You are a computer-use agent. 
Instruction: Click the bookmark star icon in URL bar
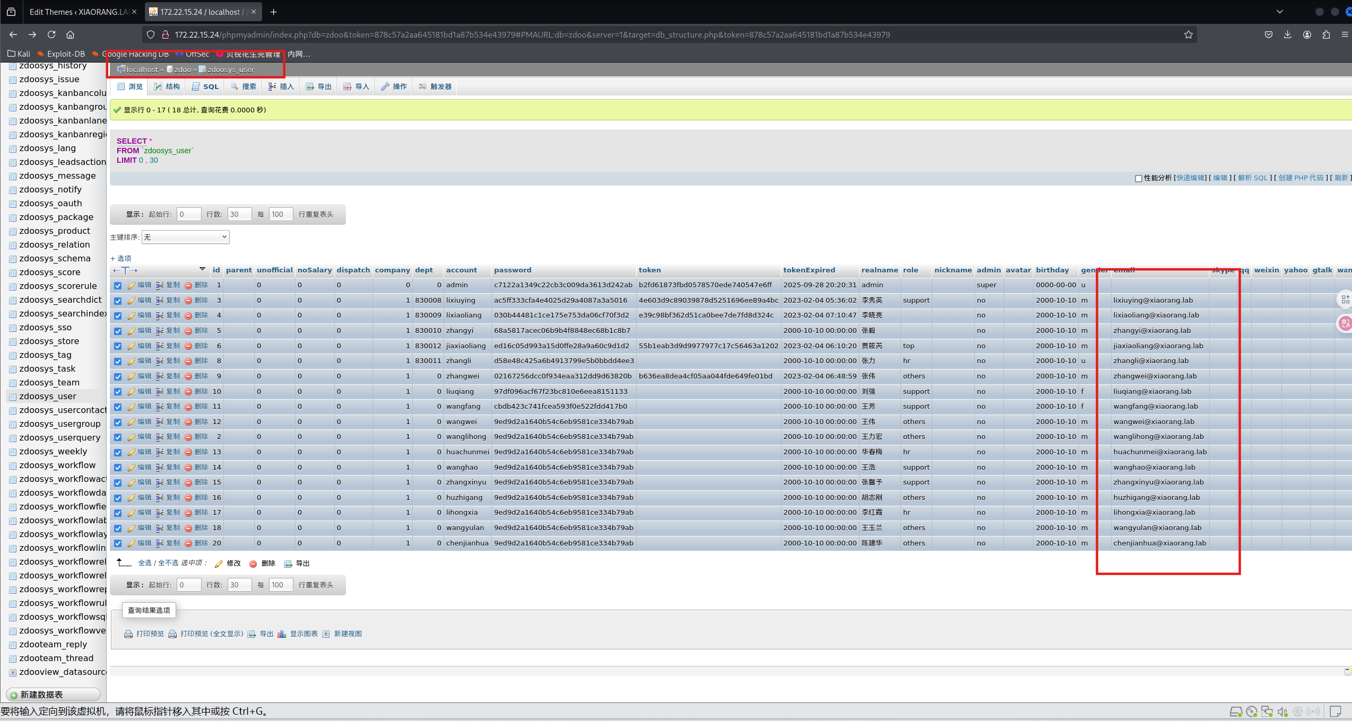click(x=1188, y=34)
